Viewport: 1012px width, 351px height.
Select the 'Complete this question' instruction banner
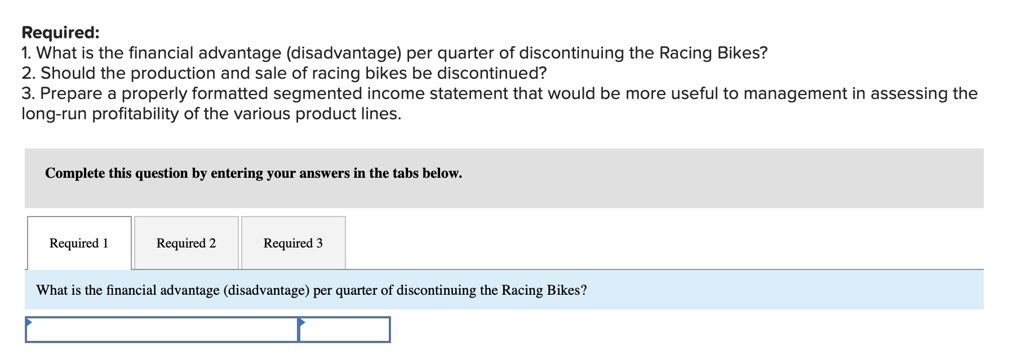(253, 173)
